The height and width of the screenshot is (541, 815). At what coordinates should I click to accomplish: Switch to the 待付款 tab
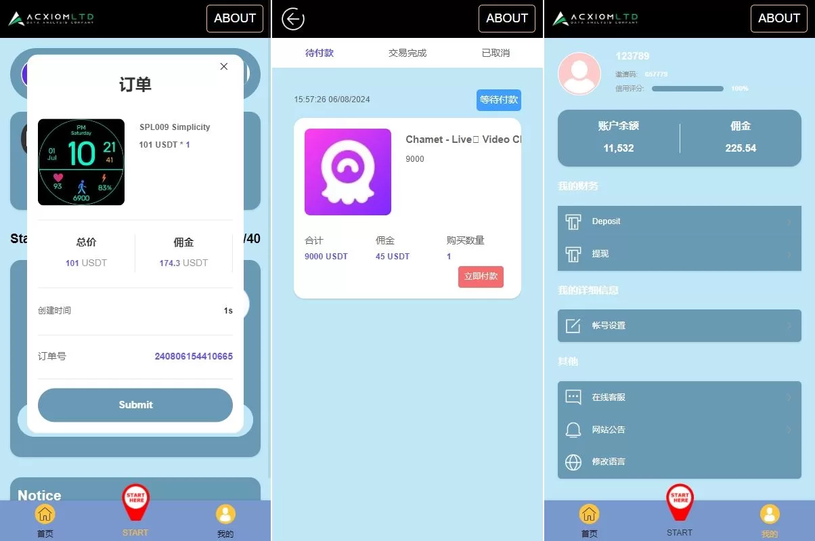click(320, 53)
